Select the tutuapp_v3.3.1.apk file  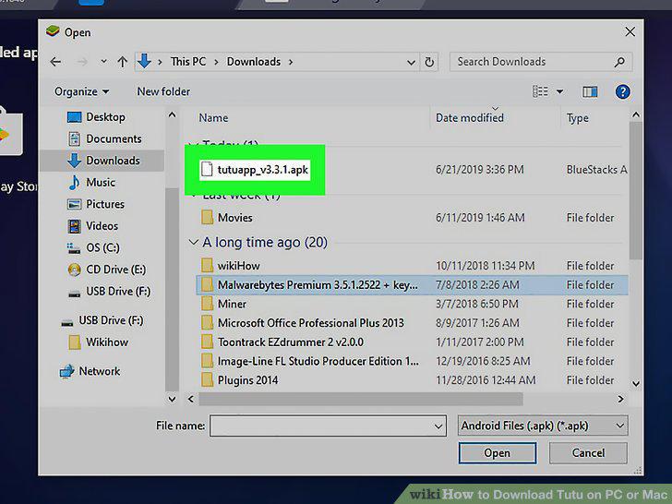[255, 170]
